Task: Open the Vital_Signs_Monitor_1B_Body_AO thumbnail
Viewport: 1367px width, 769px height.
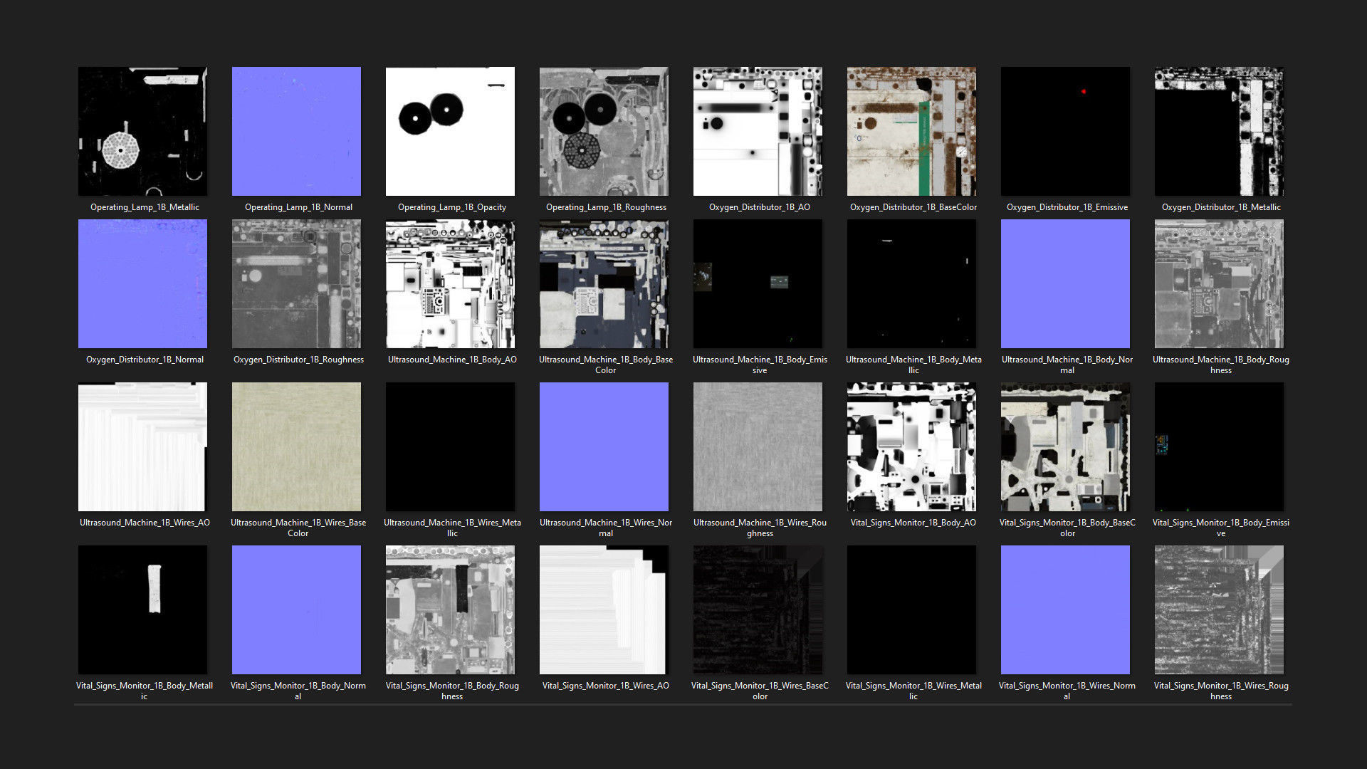Action: point(911,447)
